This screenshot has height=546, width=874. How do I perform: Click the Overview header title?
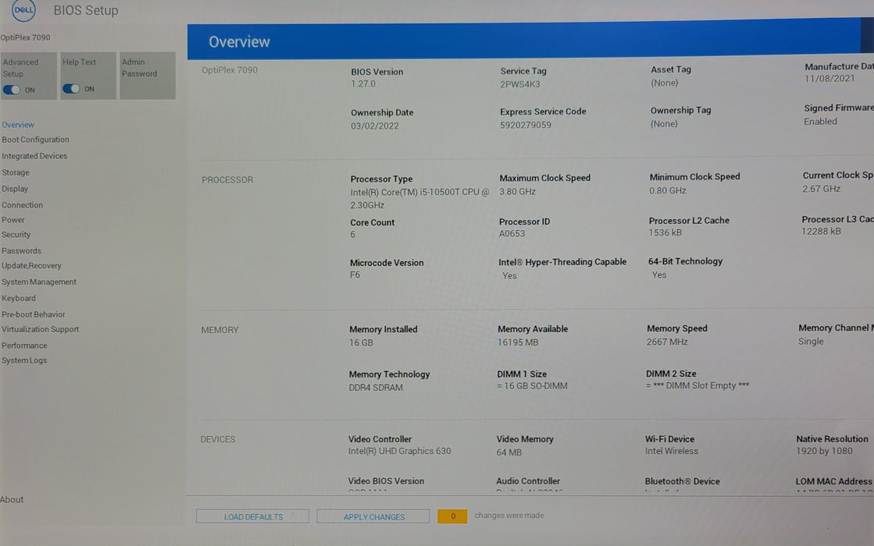pyautogui.click(x=240, y=42)
